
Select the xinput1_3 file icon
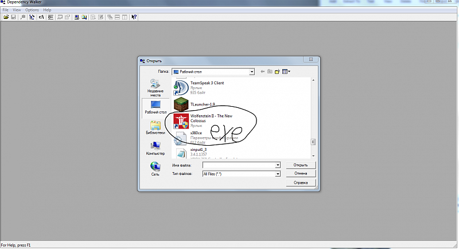[x=181, y=154]
